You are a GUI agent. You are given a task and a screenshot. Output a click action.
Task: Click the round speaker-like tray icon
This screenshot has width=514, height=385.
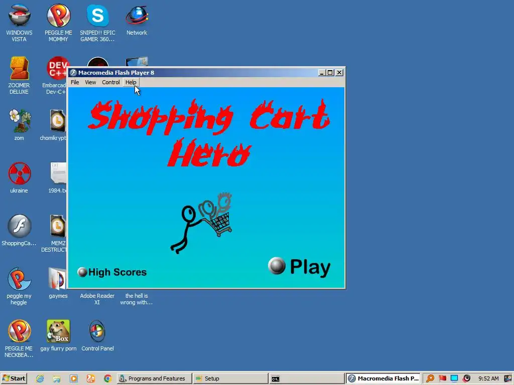click(x=467, y=378)
